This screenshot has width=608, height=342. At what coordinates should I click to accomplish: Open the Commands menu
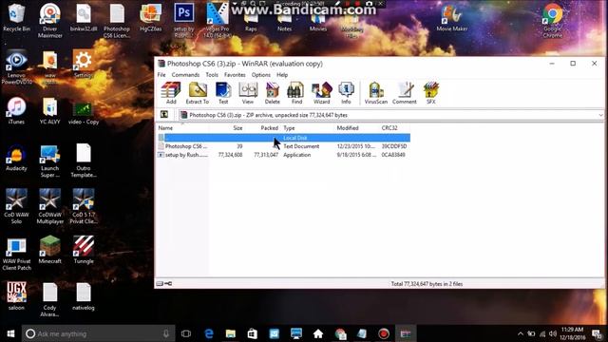point(185,75)
